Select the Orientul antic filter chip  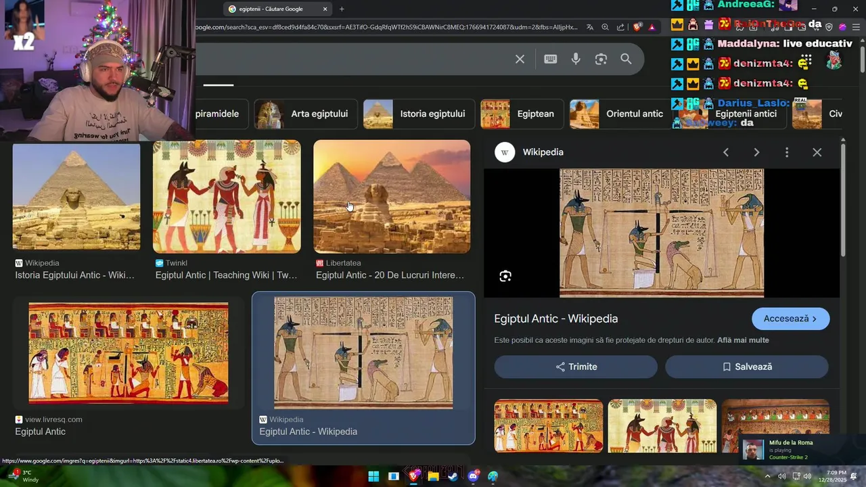pyautogui.click(x=621, y=114)
